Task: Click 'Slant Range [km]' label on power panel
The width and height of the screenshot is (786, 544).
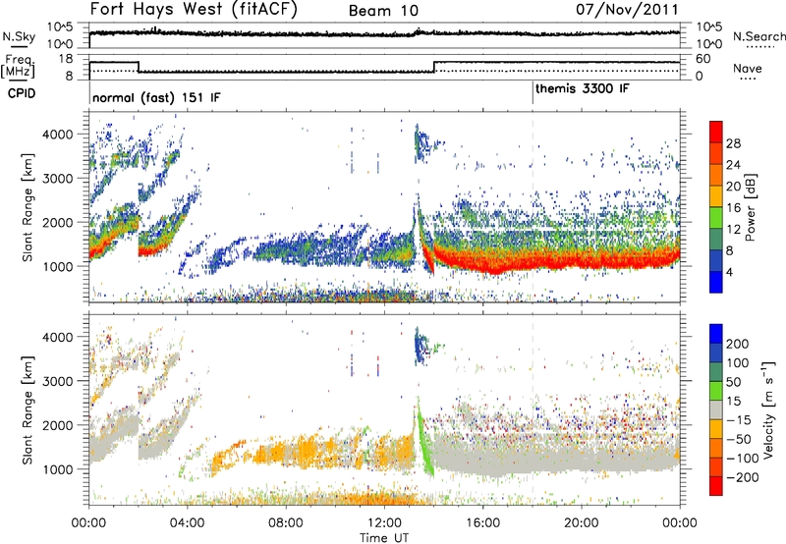Action: pyautogui.click(x=28, y=207)
